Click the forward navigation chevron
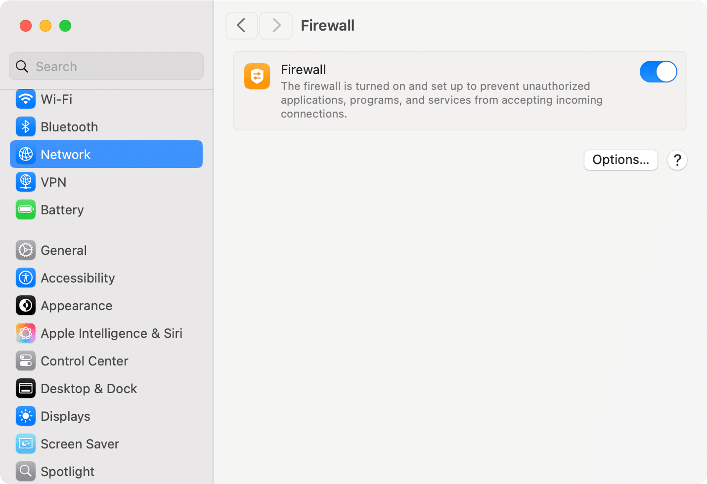Screen dimensions: 707x484 pyautogui.click(x=276, y=25)
